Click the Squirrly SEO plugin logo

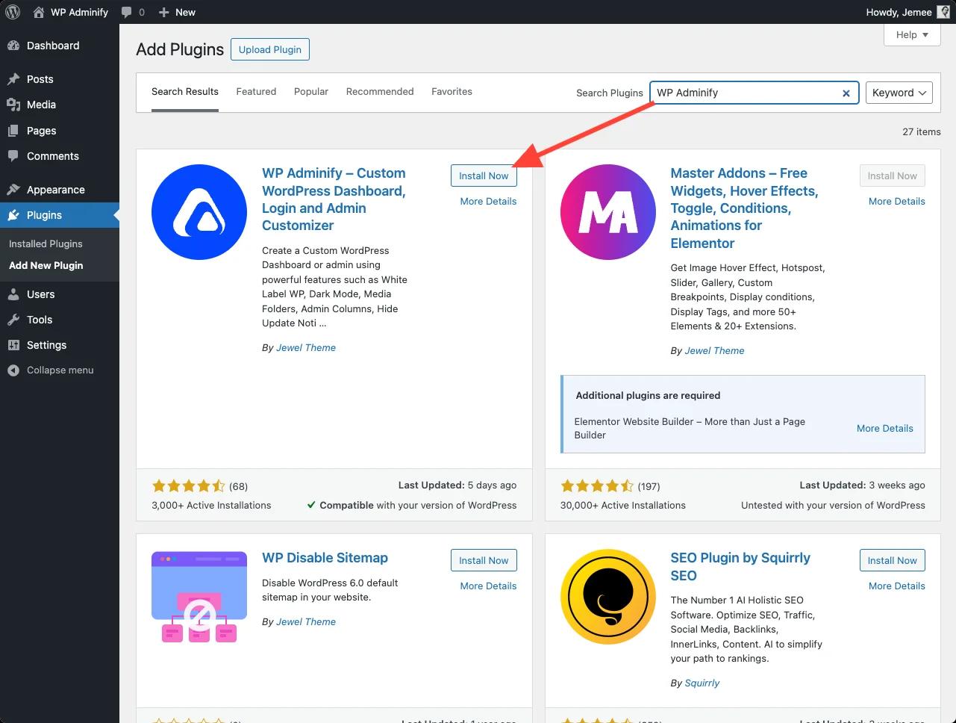click(x=608, y=597)
